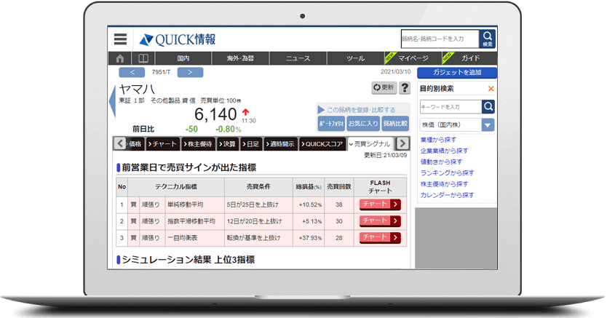
Task: Click 企業業績から探す link
Action: [x=444, y=151]
